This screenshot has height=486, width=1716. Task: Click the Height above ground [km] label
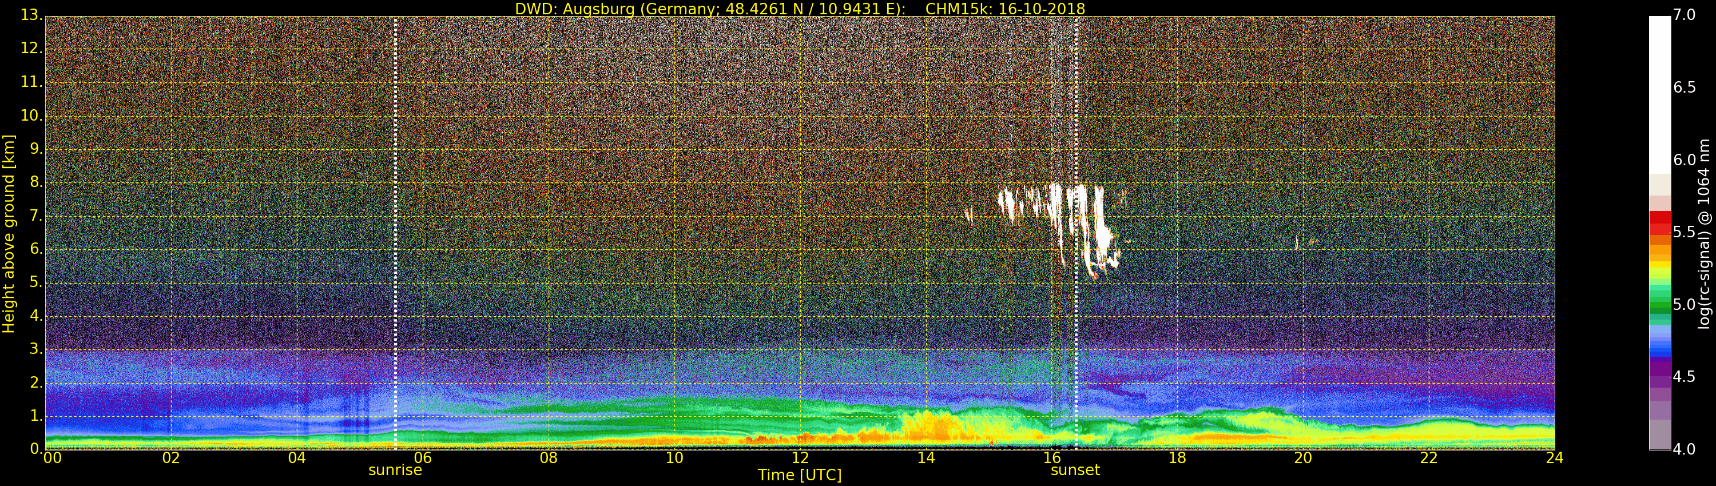click(9, 233)
